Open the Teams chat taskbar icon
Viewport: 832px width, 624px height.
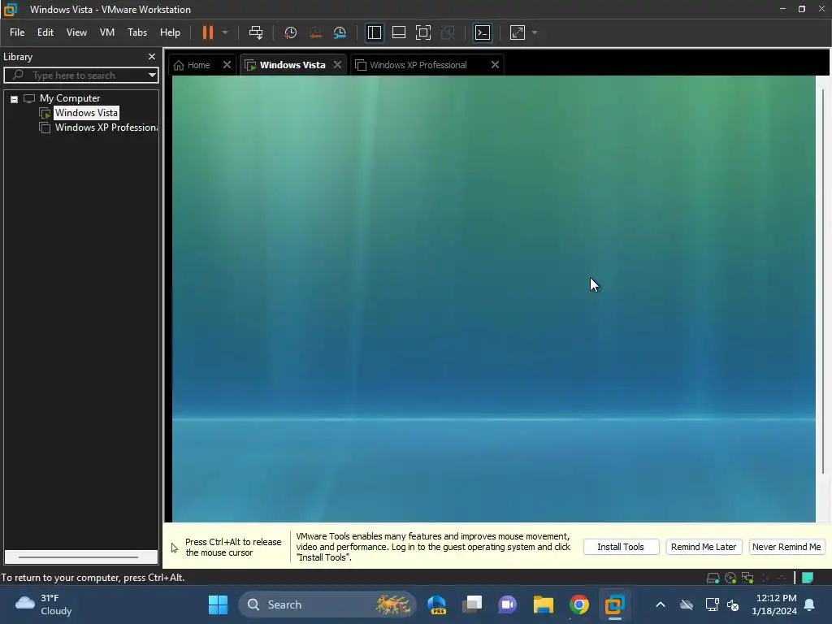507,604
